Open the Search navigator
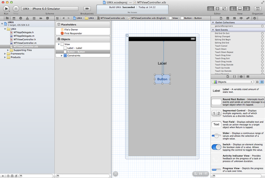The width and height of the screenshot is (265, 178). 21,18
